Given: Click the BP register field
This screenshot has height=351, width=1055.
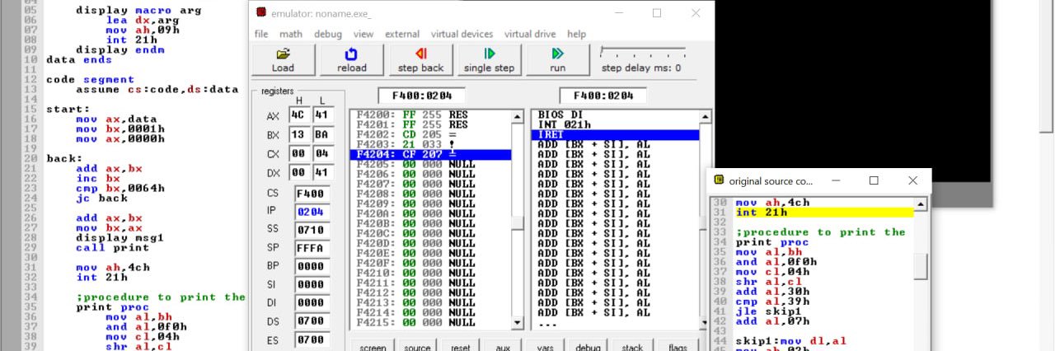Looking at the screenshot, I should [312, 266].
